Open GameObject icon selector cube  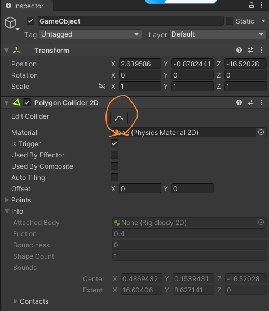11,23
